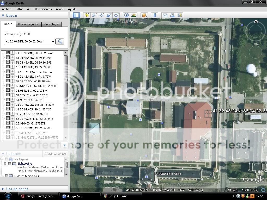Email the view using envelope icon
This screenshot has width=267, height=200.
click(165, 15)
